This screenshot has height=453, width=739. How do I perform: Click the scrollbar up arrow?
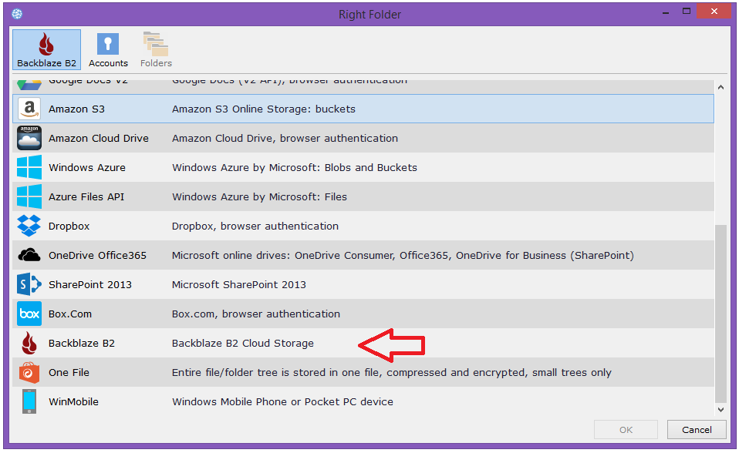(721, 88)
